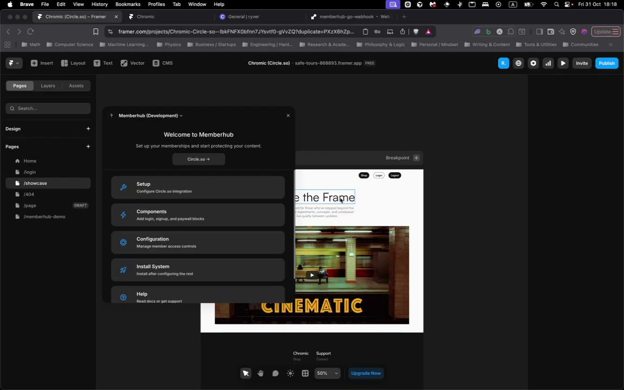Open the globe localization icon

518,63
